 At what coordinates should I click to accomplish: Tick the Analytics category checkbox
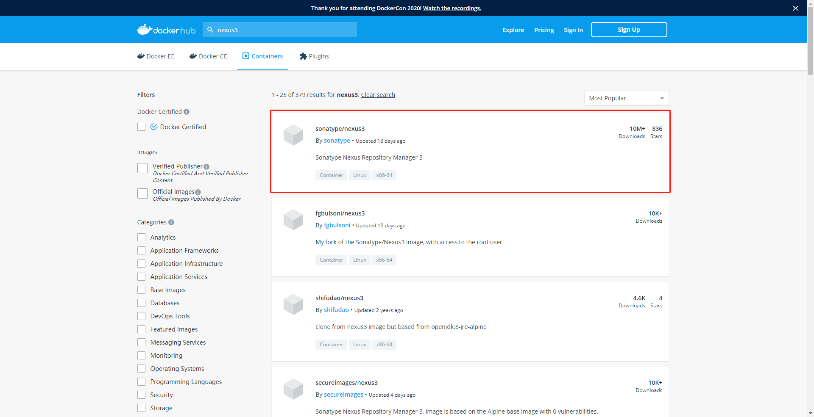[142, 237]
